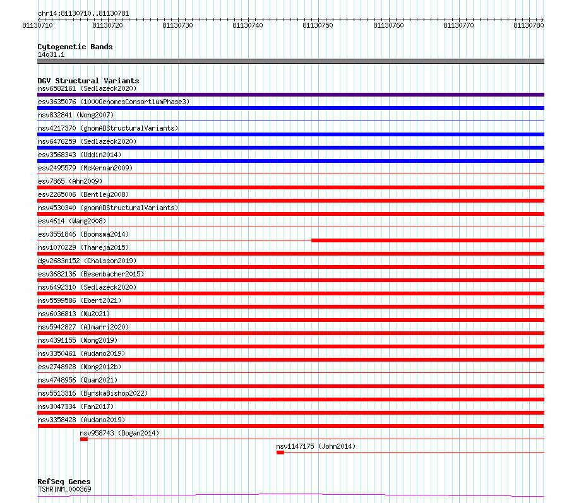
Task: Click ruler position 81130720
Action: (107, 25)
